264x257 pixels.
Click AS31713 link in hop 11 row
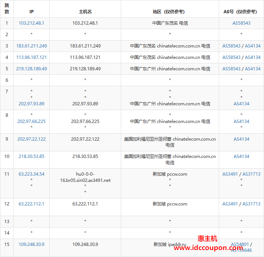pos(251,174)
